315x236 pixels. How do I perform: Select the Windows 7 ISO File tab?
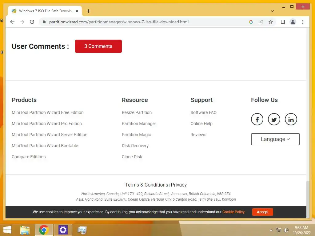(x=45, y=11)
